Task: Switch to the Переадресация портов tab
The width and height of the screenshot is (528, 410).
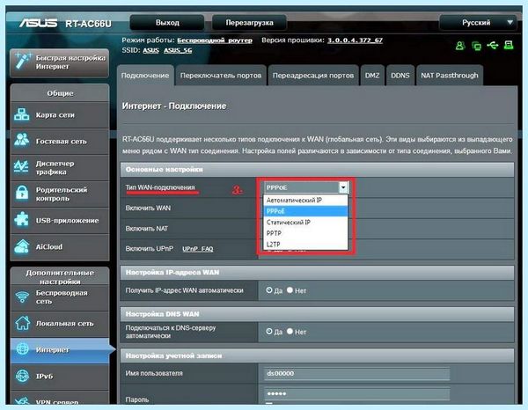Action: click(x=313, y=76)
